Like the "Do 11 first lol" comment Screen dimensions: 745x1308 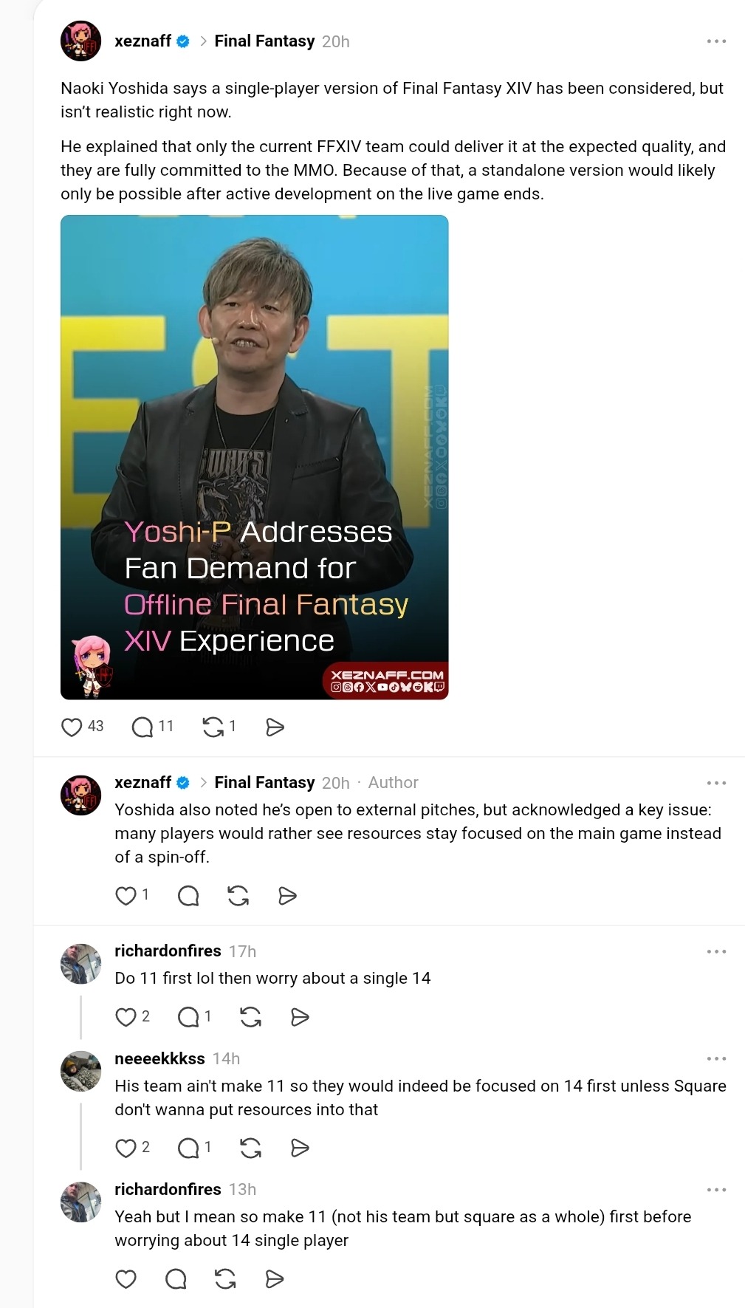click(126, 1017)
